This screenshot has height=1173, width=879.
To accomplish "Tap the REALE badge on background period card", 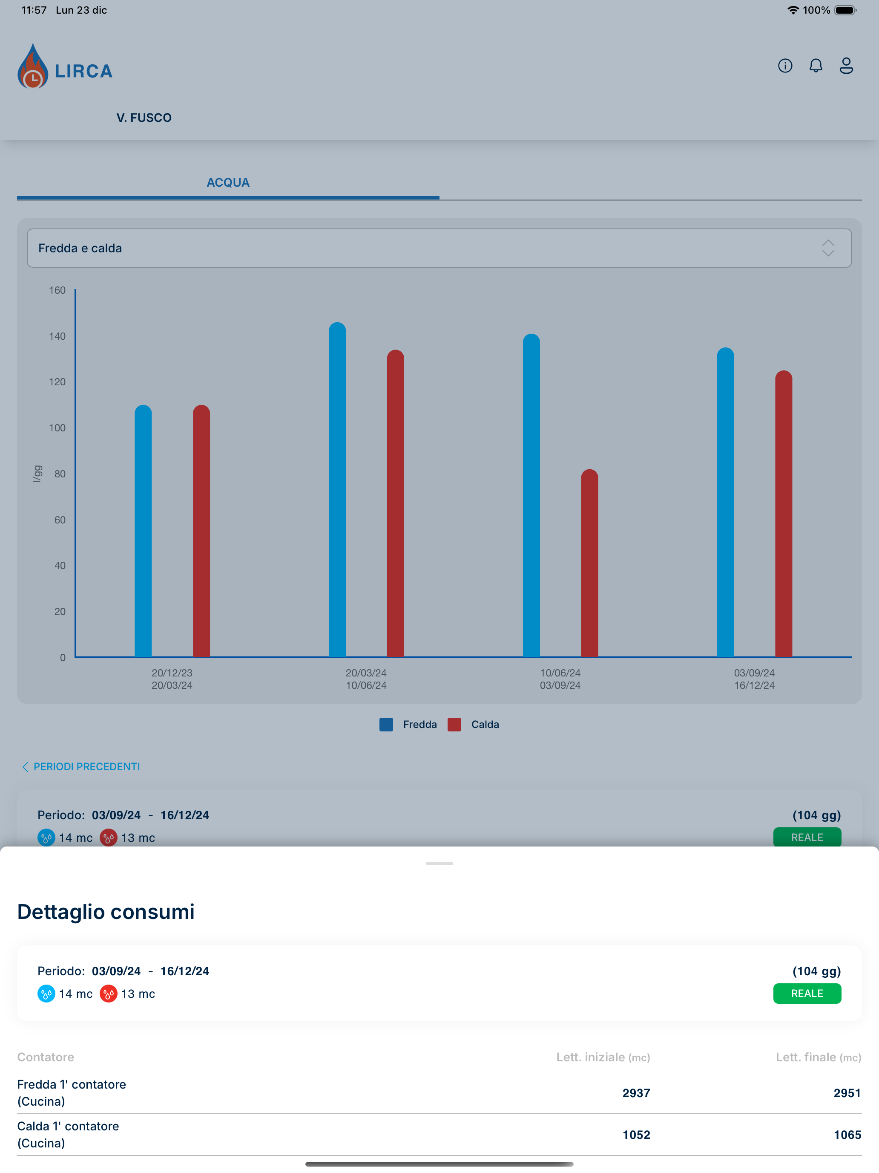I will coord(807,837).
